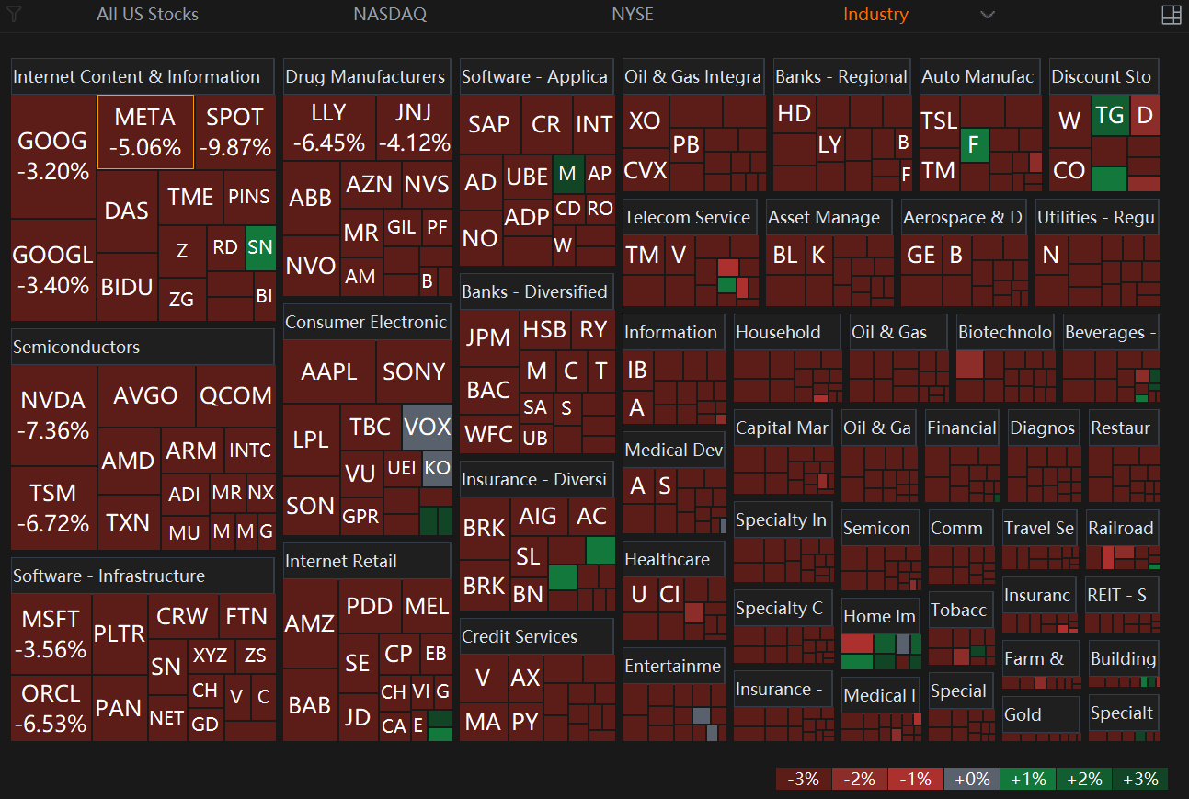1189x799 pixels.
Task: Select the GOOG -3.20% tile
Action: coord(53,156)
